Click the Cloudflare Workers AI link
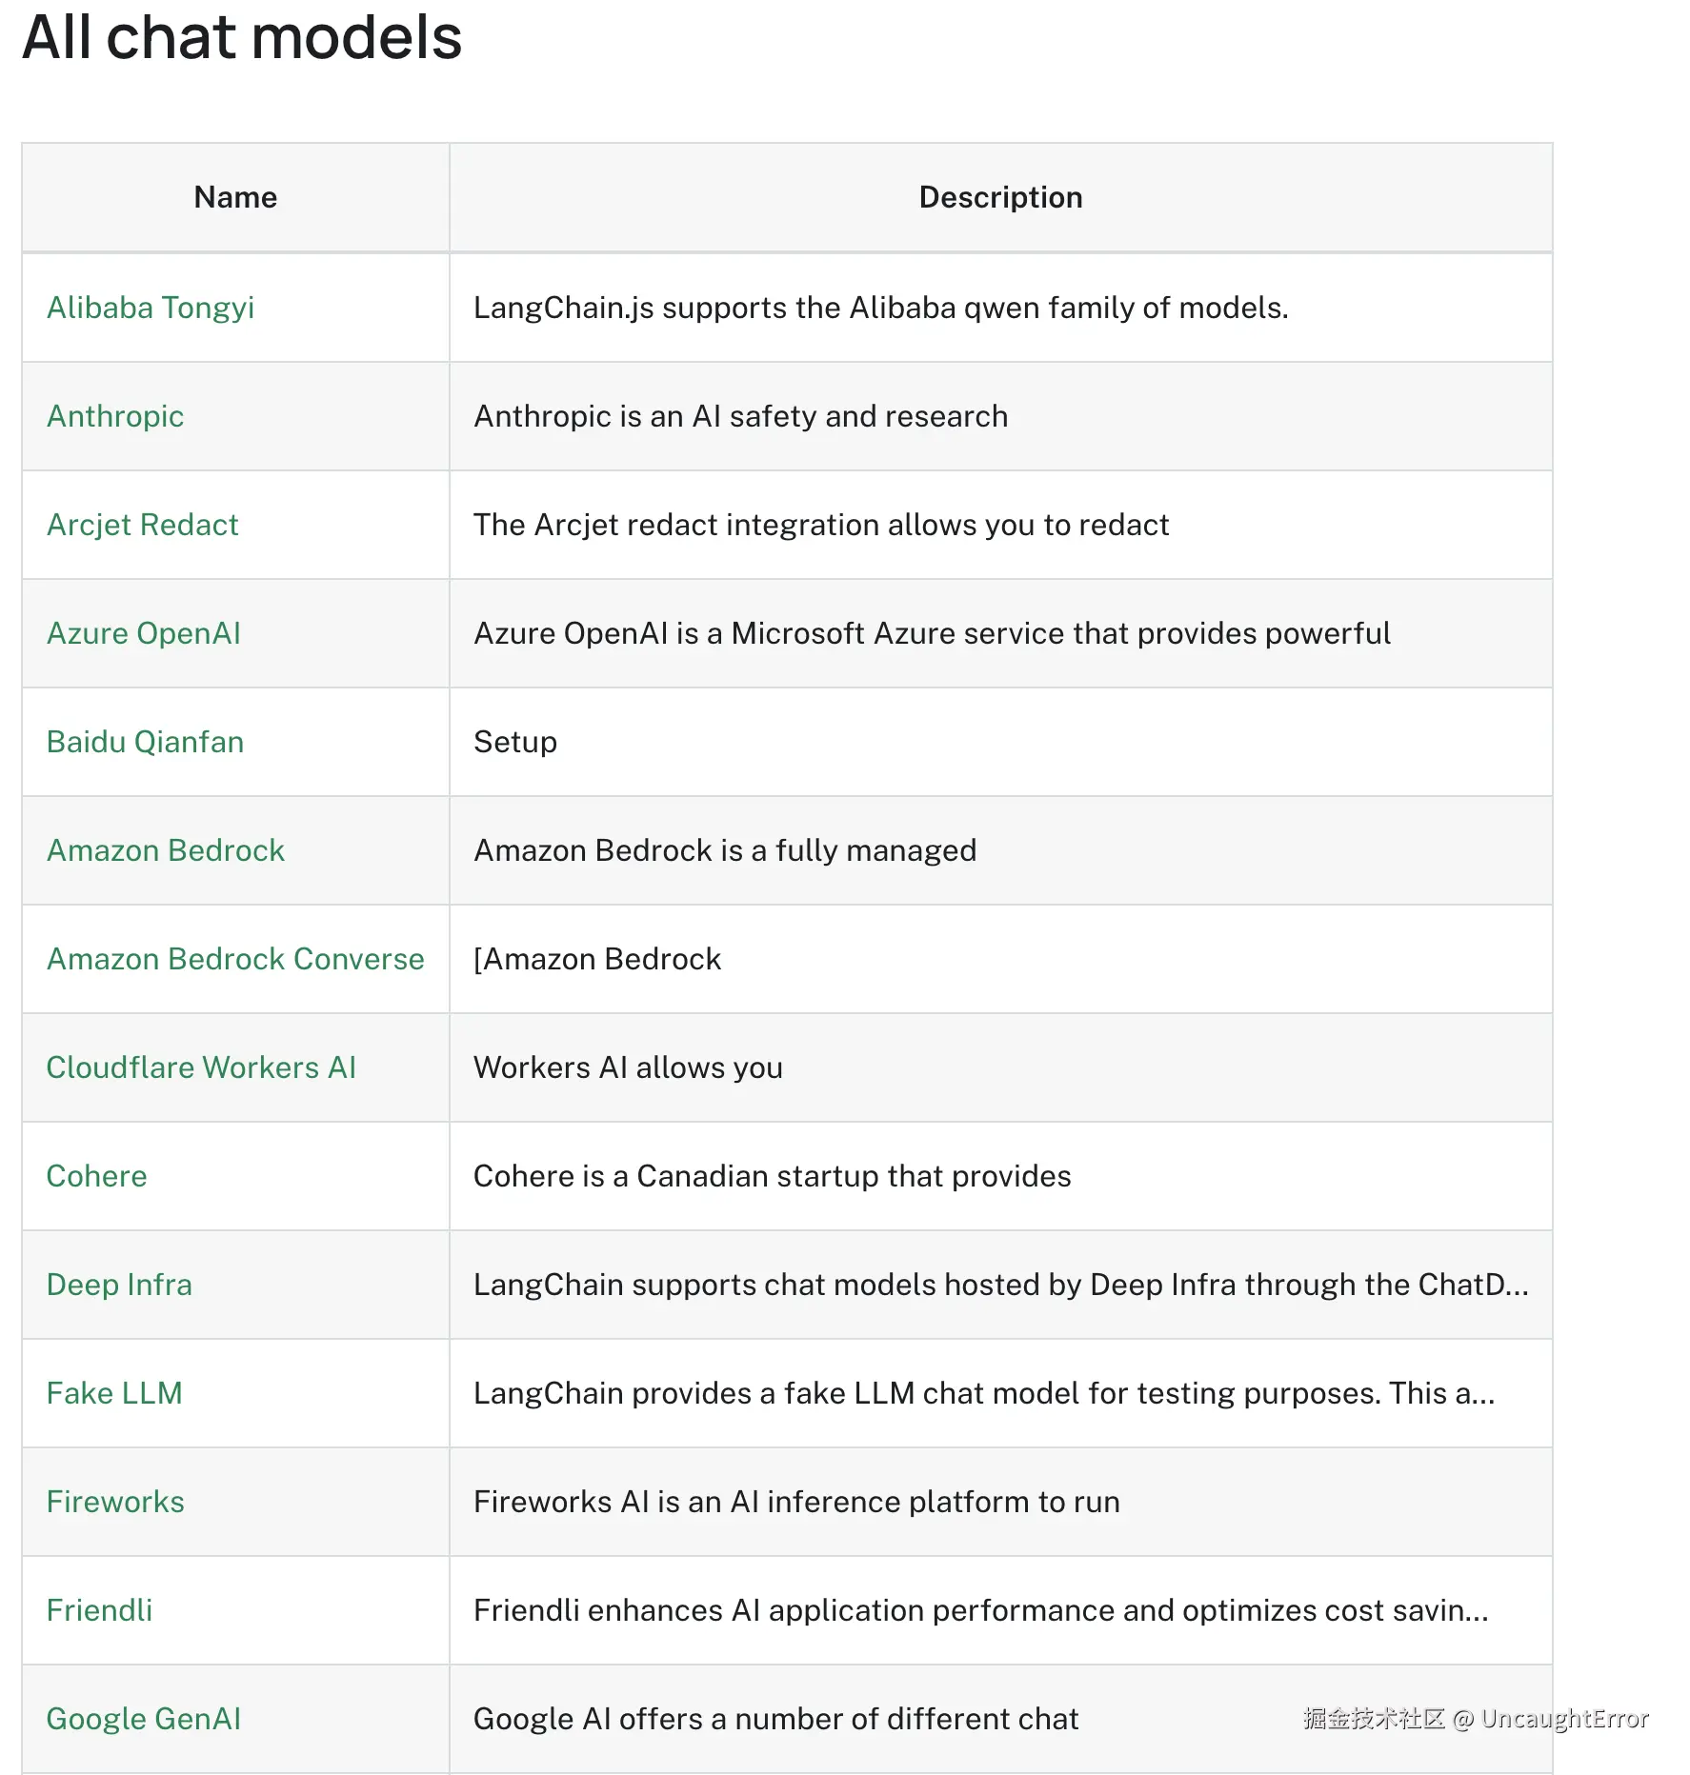Image resolution: width=1690 pixels, height=1775 pixels. pos(201,1067)
